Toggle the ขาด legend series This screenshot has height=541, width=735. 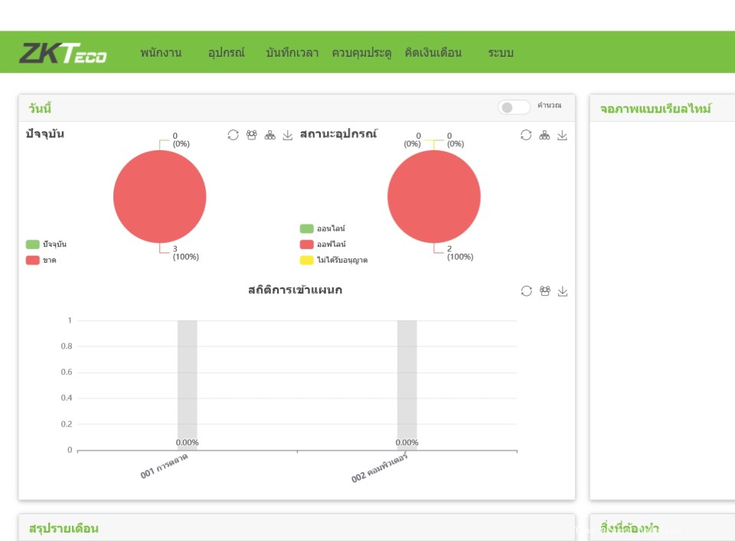[x=33, y=260]
